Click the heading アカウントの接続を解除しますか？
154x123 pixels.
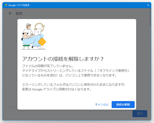pos(63,59)
